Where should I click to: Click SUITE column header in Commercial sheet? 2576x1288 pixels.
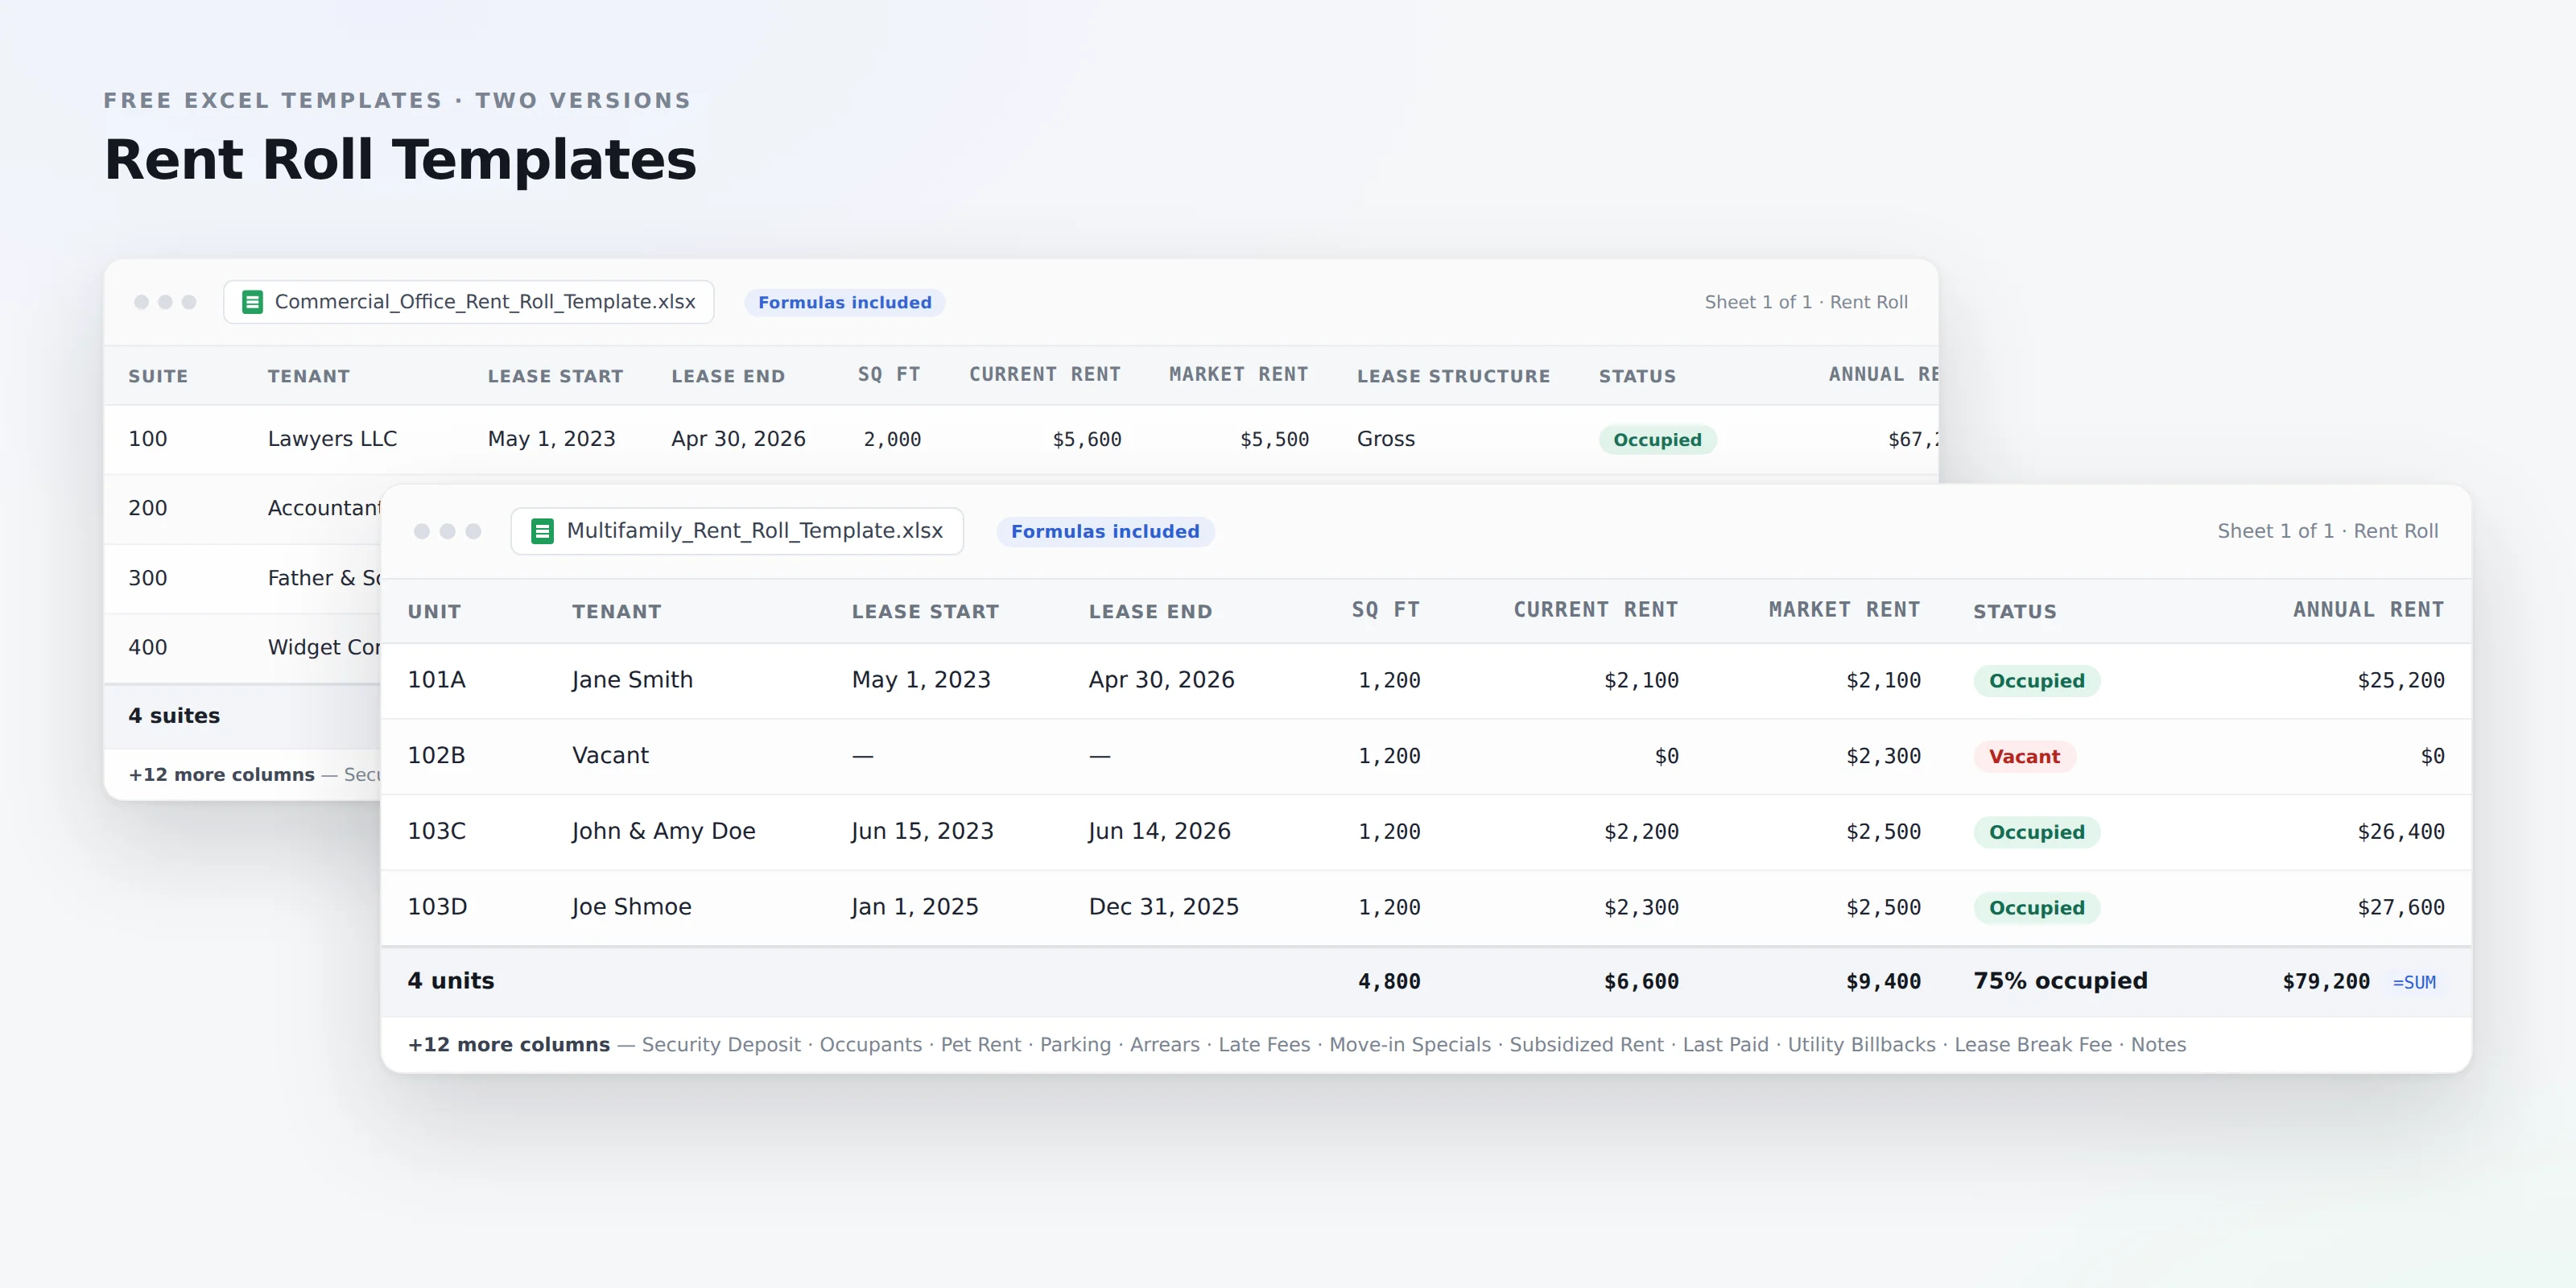pos(158,376)
